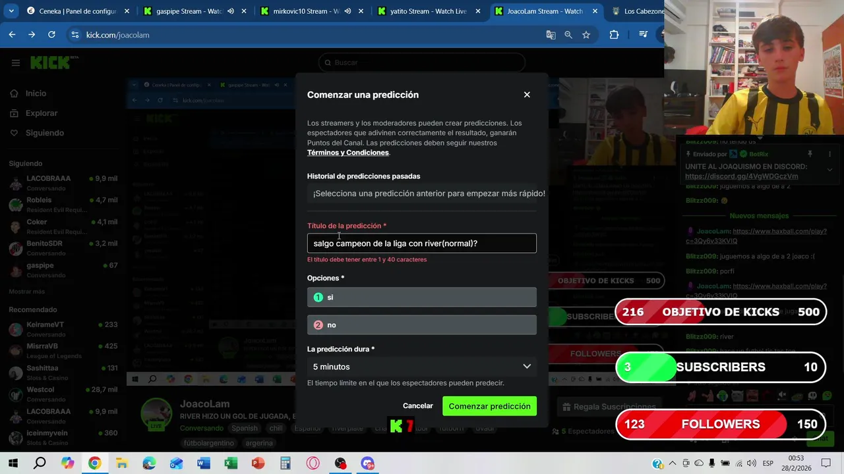The width and height of the screenshot is (844, 474).
Task: Click the Regala Suscripciones button
Action: [x=608, y=407]
